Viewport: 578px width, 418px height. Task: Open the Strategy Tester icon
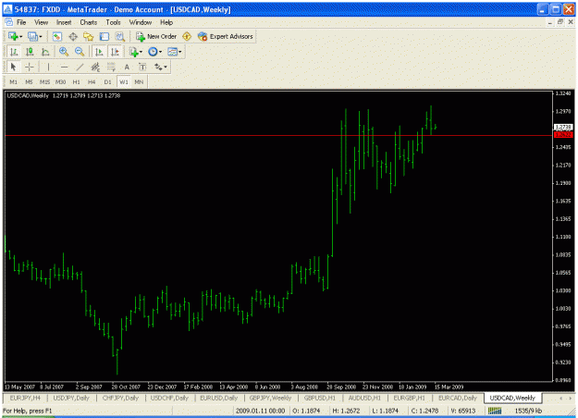120,36
